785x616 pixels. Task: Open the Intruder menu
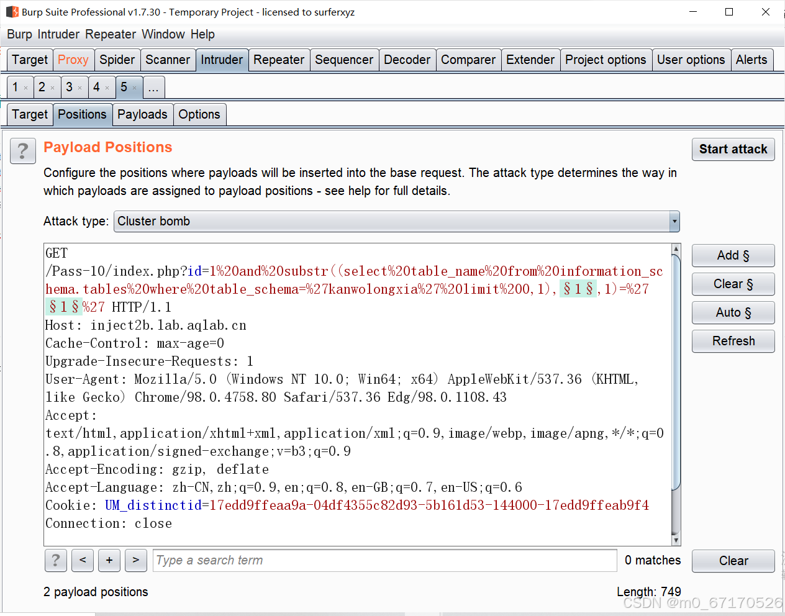click(x=58, y=34)
